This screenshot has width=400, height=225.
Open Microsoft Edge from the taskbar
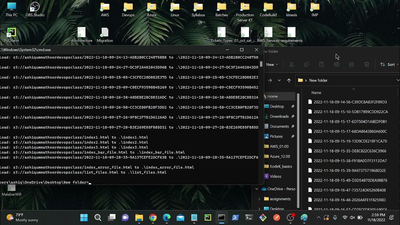pos(167,217)
